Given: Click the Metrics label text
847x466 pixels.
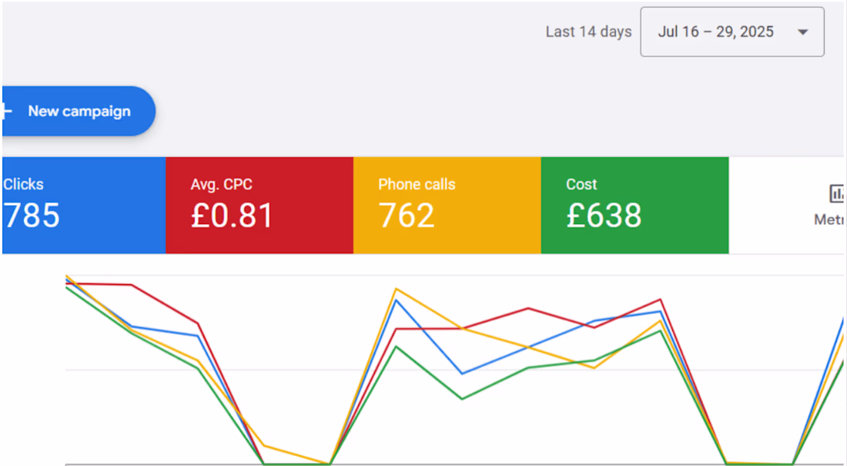Looking at the screenshot, I should coord(830,220).
